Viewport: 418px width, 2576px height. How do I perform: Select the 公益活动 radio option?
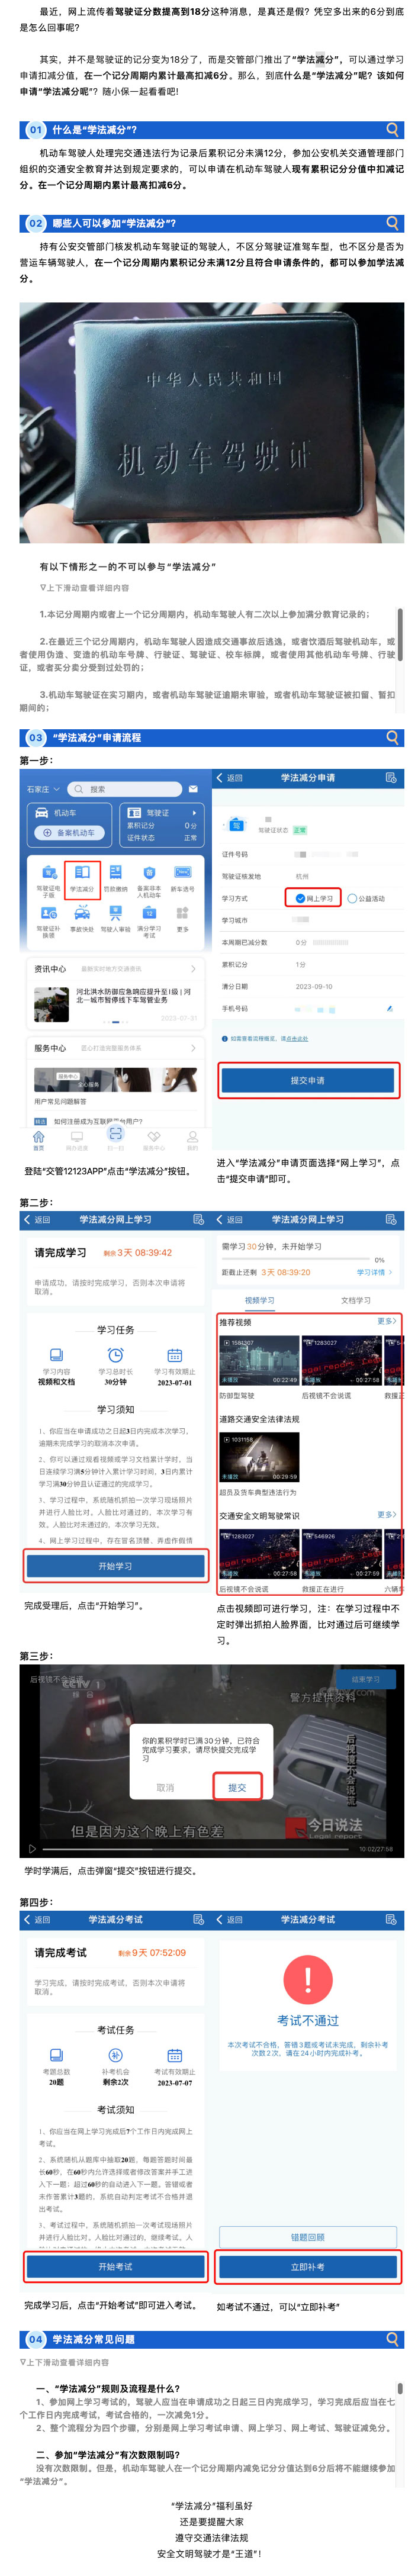[366, 898]
